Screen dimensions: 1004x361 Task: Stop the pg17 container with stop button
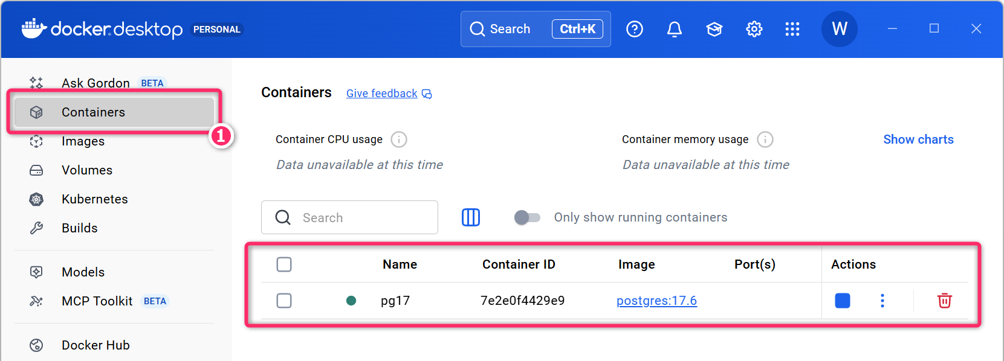[x=842, y=301]
